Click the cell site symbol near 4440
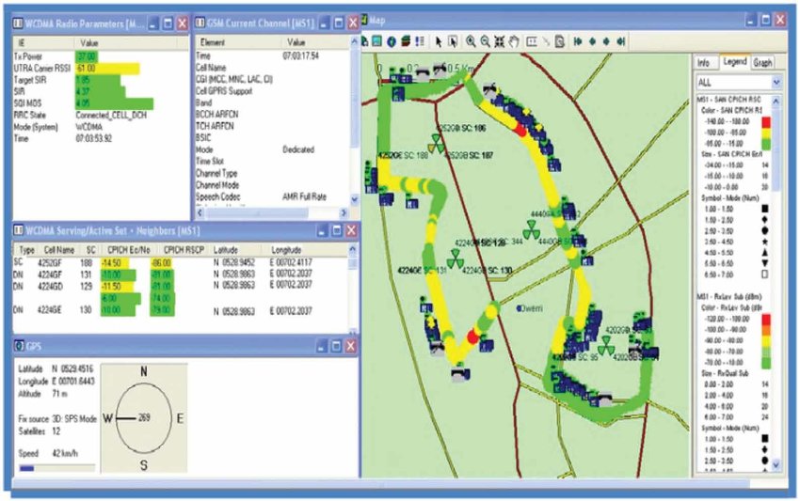Screen dimensions: 800x501 pyautogui.click(x=531, y=229)
